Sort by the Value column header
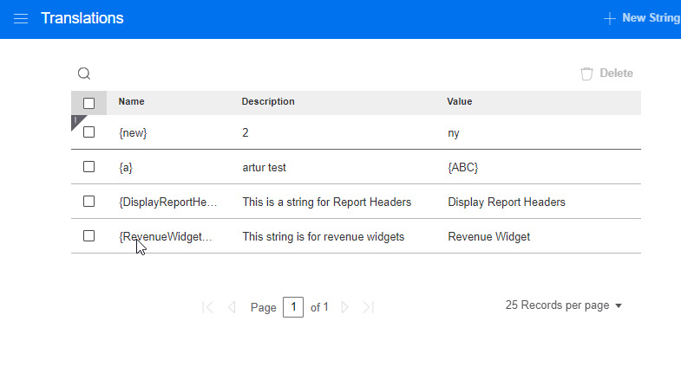 pos(460,101)
